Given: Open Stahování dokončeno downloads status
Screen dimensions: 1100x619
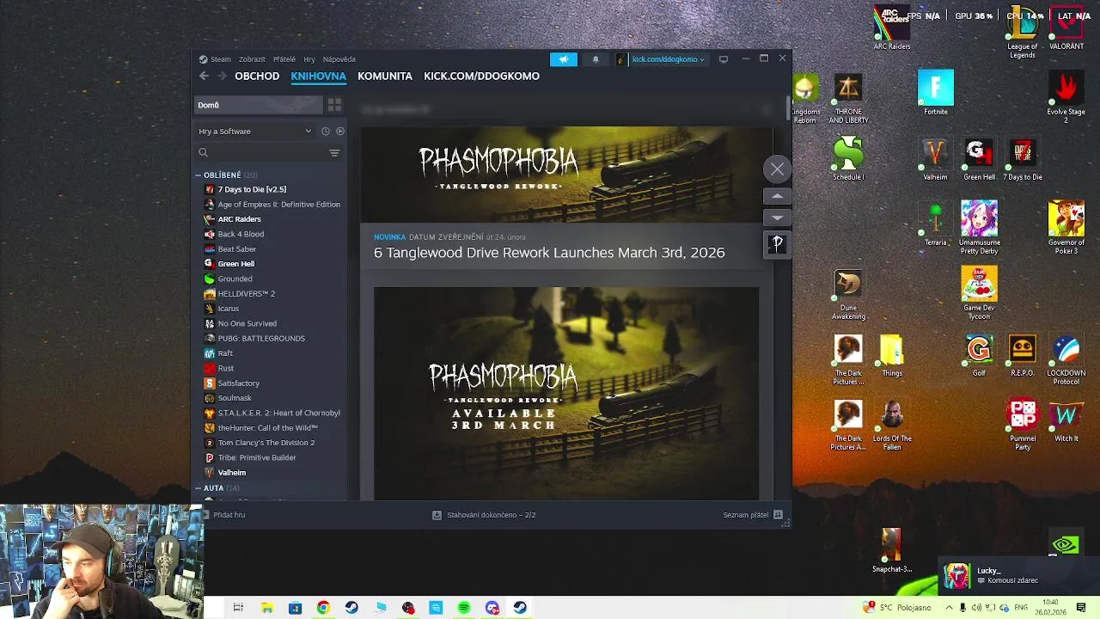Looking at the screenshot, I should 484,515.
